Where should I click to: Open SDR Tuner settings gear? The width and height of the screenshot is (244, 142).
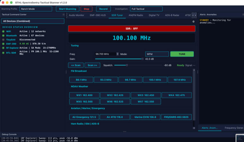click(x=193, y=21)
